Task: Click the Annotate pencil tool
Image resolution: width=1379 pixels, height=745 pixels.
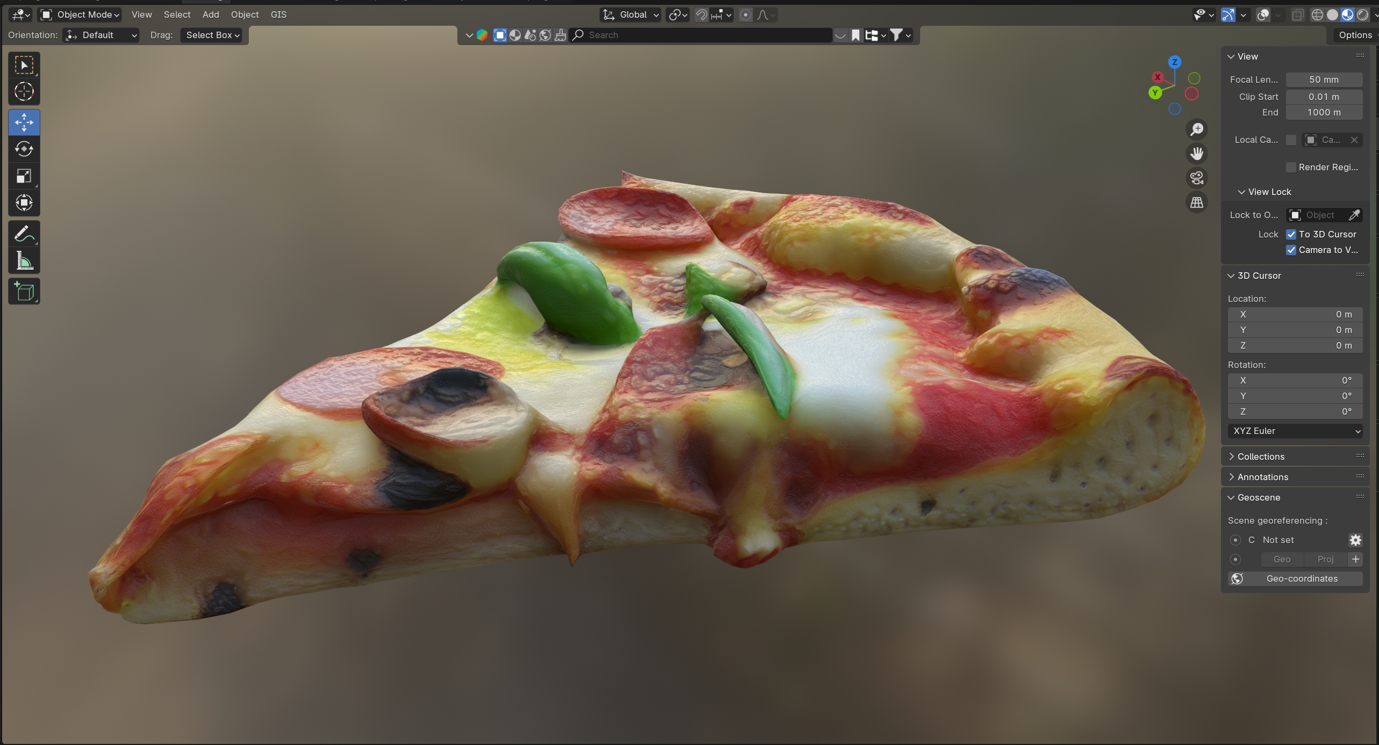Action: 24,234
